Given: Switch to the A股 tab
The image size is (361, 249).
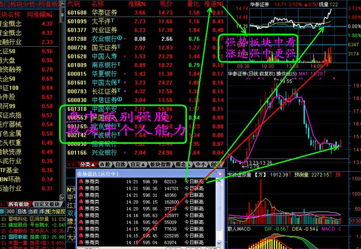Looking at the screenshot, I should click(x=106, y=164).
